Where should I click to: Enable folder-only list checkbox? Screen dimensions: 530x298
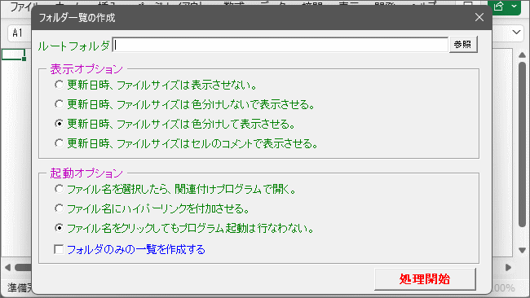point(59,249)
